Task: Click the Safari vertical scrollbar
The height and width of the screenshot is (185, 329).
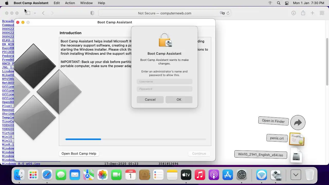Action: 327,62
